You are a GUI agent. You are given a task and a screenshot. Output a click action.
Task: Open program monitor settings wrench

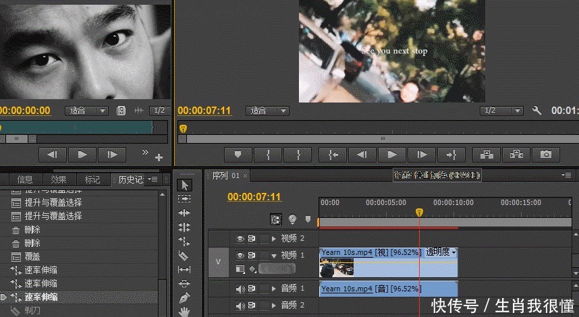(x=537, y=111)
